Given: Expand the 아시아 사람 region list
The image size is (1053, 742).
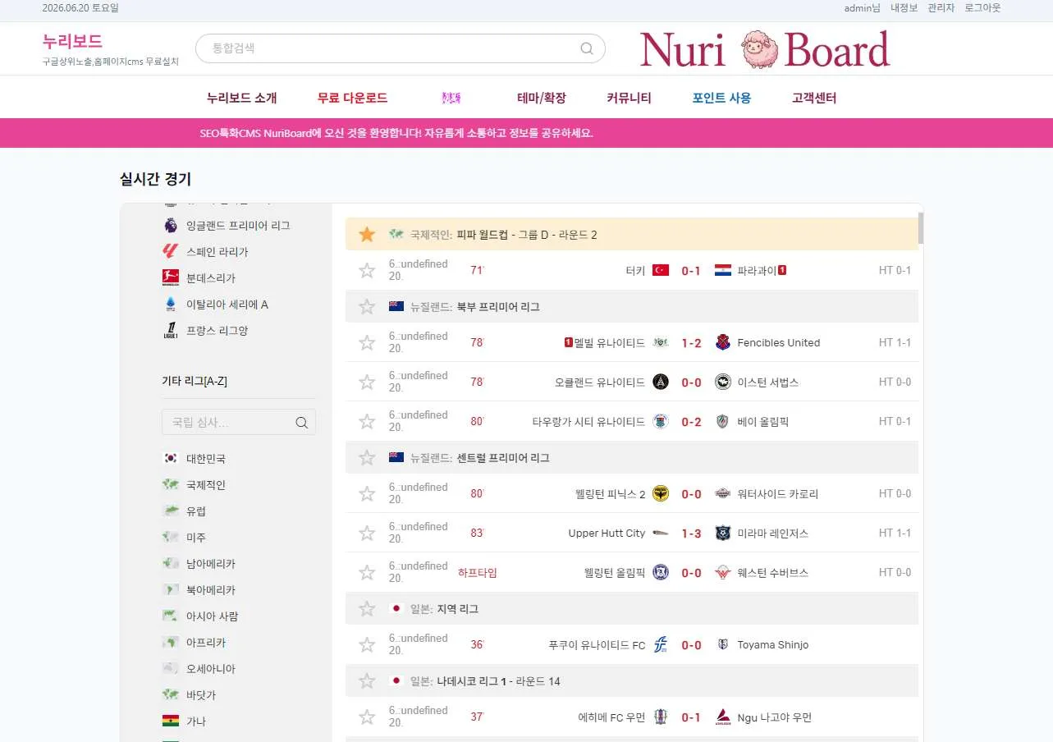Looking at the screenshot, I should [213, 616].
